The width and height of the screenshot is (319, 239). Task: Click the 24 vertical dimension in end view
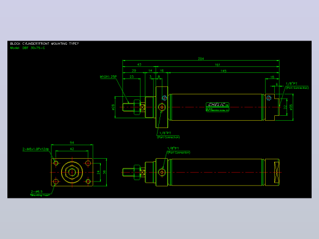click(98, 172)
